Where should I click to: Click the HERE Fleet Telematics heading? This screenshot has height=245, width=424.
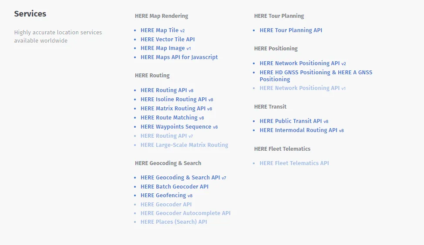pos(283,149)
